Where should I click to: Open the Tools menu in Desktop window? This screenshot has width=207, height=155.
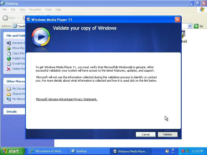(x=48, y=10)
